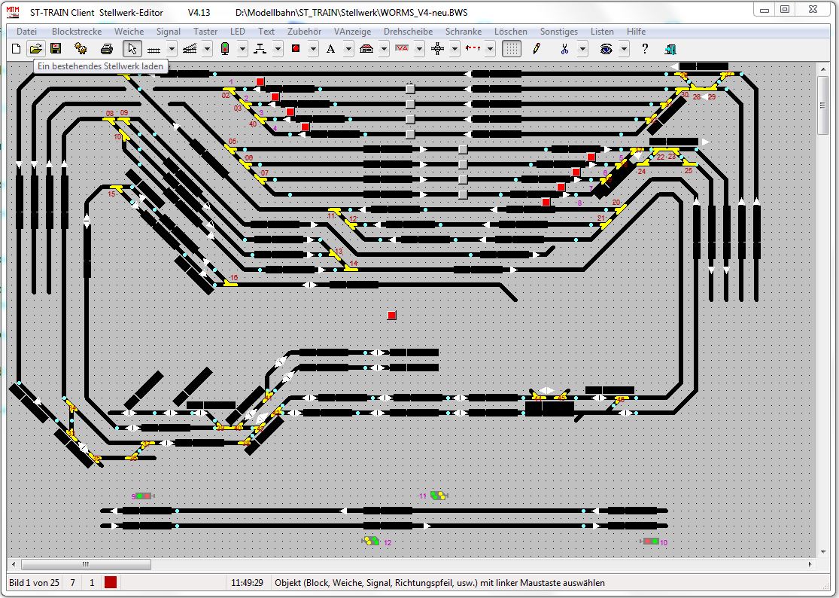Select the pencil edit tool
The height and width of the screenshot is (598, 839).
(537, 49)
